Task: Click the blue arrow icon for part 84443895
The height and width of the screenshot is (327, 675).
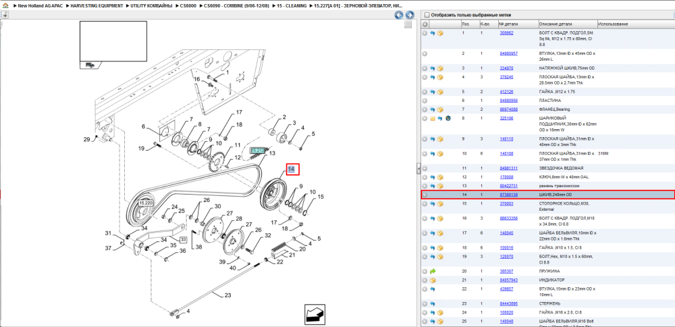Action: (x=433, y=304)
